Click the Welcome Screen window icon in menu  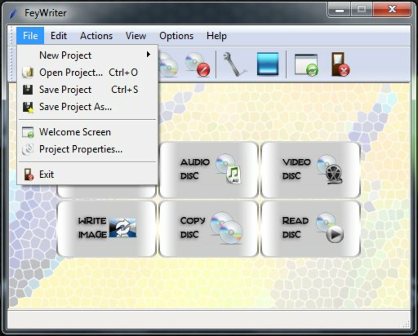[28, 132]
